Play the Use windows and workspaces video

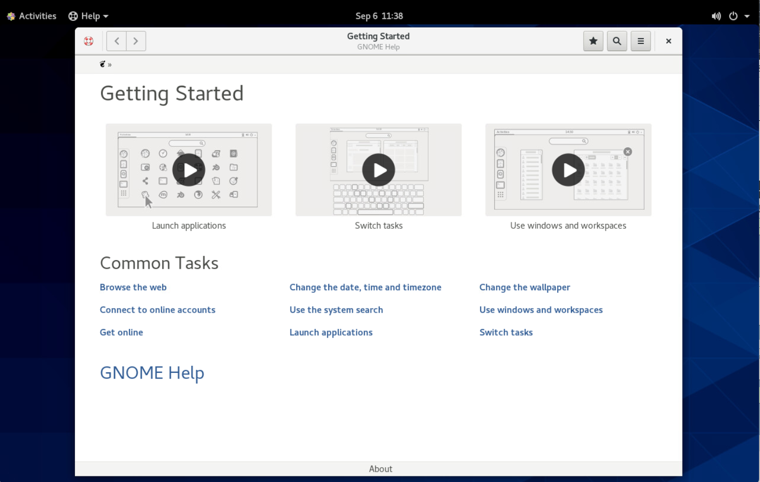pyautogui.click(x=568, y=170)
